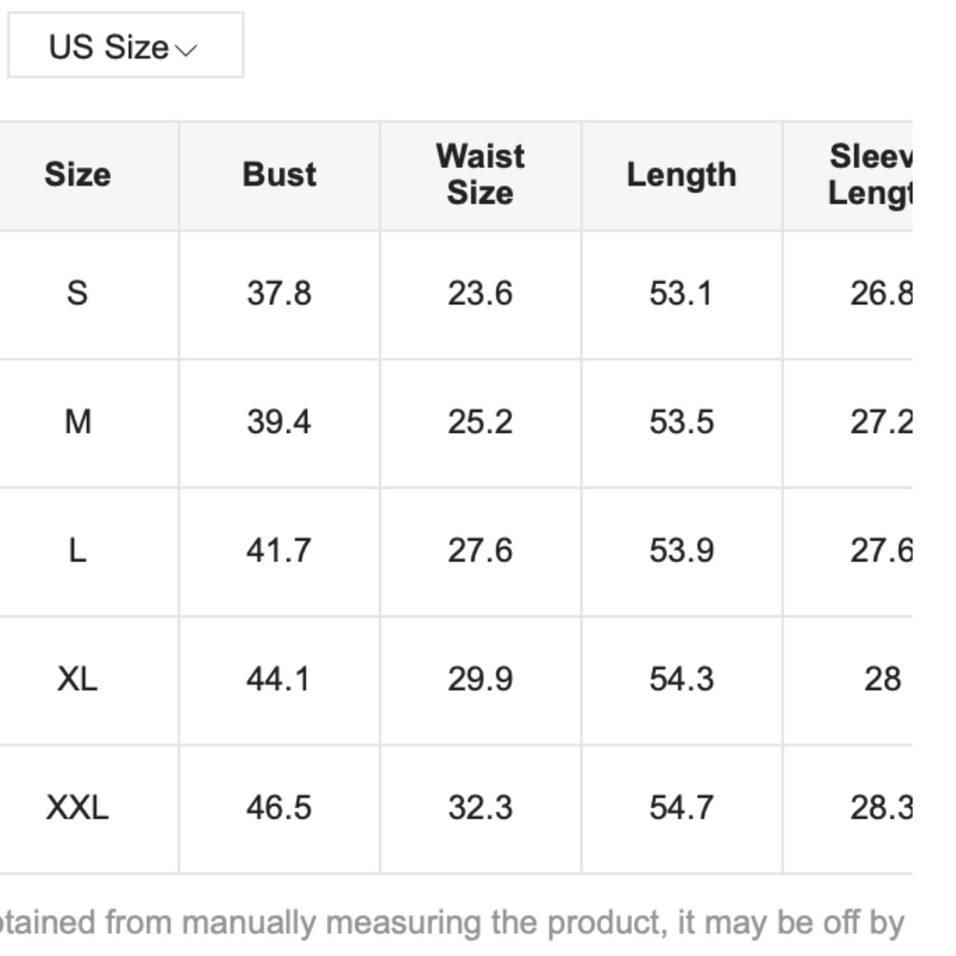Select the 44.1 bust measurement cell
Screen dimensions: 956x956
pos(279,679)
